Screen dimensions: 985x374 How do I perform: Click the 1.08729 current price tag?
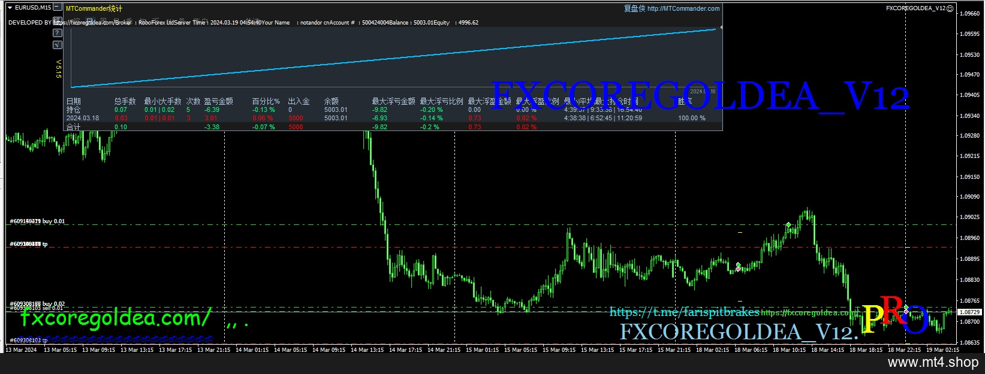969,312
